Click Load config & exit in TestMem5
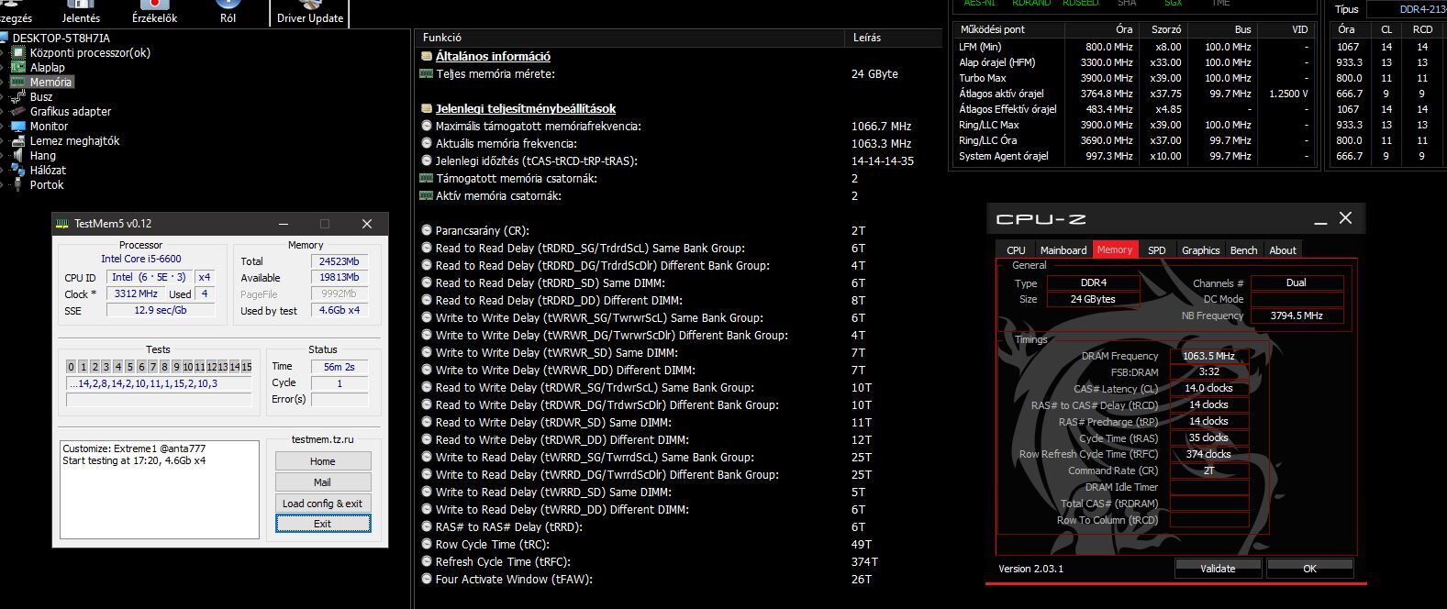The image size is (1447, 609). tap(323, 504)
